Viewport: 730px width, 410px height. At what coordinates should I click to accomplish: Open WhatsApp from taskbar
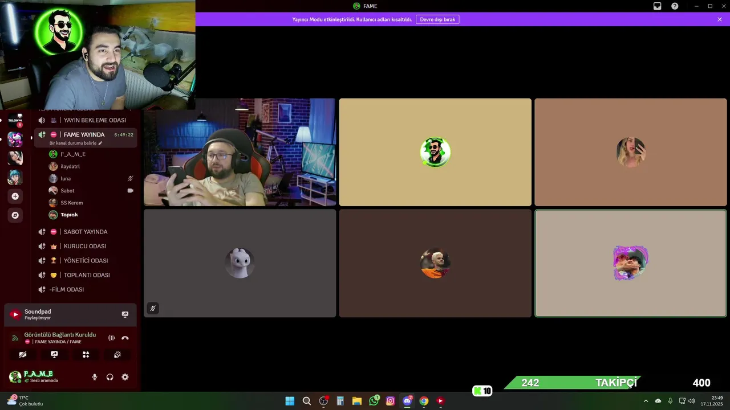374,401
